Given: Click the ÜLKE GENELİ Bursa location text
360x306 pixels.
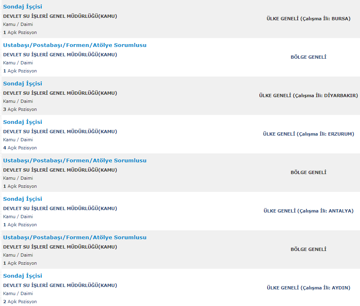Looking at the screenshot, I should pyautogui.click(x=308, y=19).
